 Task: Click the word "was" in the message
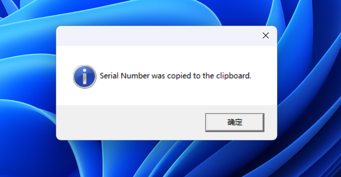pyautogui.click(x=158, y=76)
